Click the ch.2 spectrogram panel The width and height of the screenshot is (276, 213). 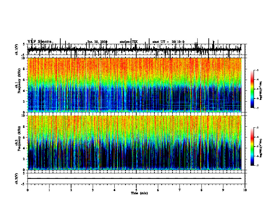tap(134, 143)
